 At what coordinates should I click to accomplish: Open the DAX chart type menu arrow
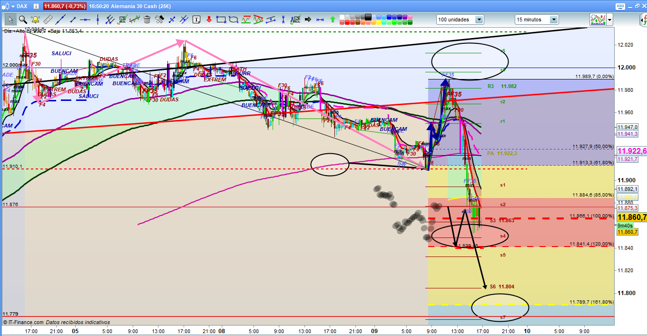12,6
